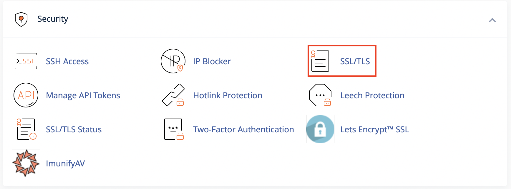The height and width of the screenshot is (189, 511).
Task: Click the Security section heading text
Action: [53, 19]
